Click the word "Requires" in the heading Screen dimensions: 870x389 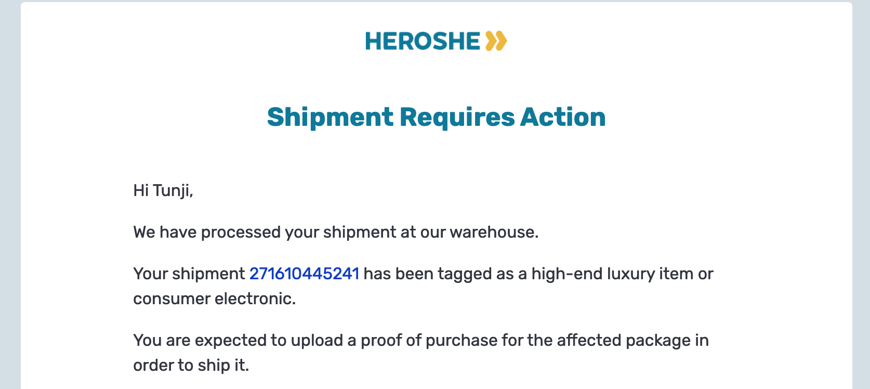[x=457, y=117]
